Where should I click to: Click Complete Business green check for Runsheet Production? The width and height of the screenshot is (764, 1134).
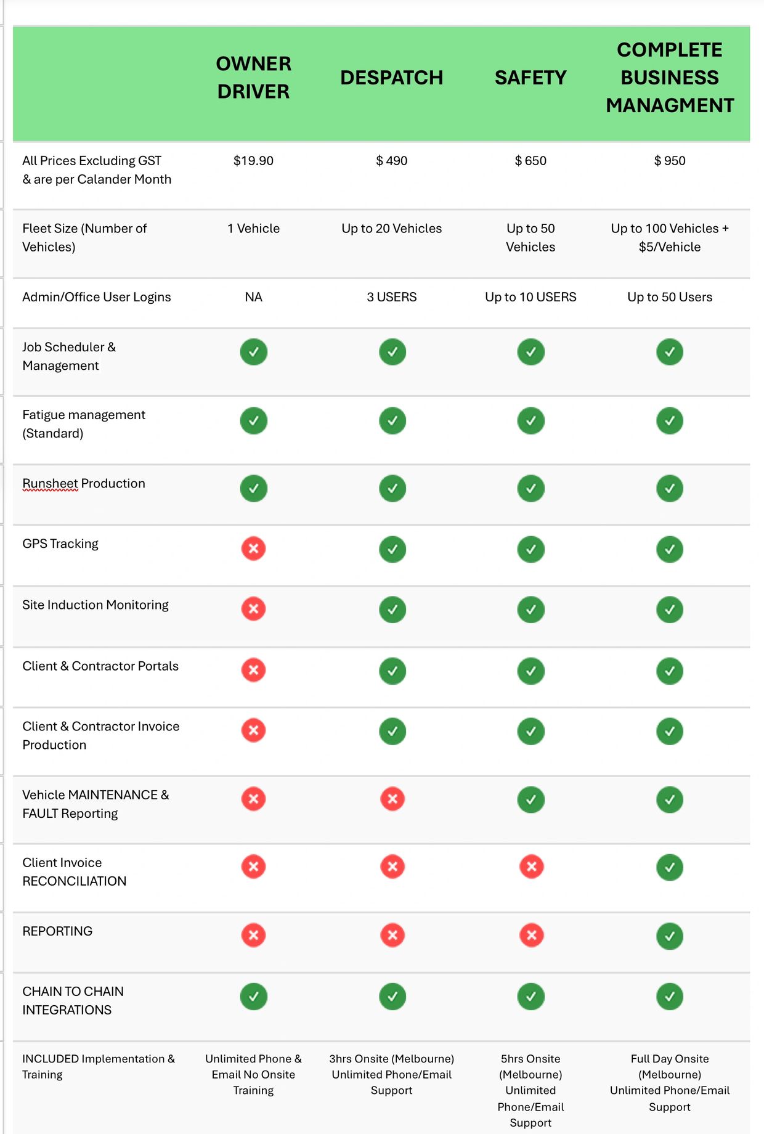(670, 488)
